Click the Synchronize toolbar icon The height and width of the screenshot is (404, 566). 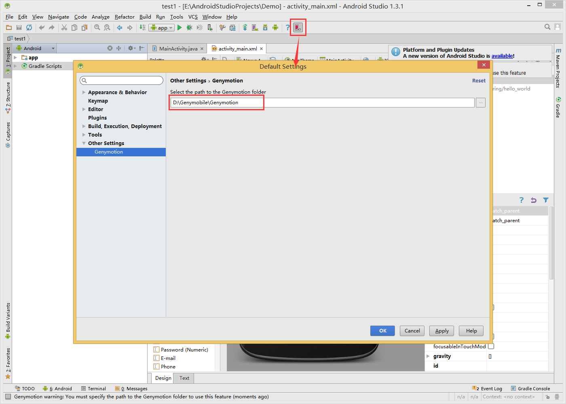coord(29,27)
